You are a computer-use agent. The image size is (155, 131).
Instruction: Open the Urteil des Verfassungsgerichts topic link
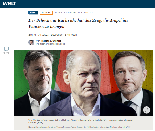click(74, 13)
